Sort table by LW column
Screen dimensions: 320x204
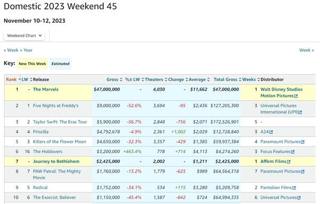click(27, 79)
